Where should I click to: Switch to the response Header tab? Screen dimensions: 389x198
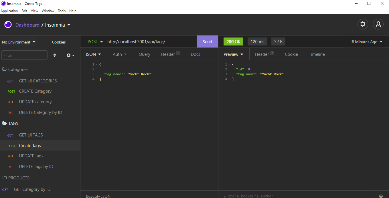click(x=264, y=54)
